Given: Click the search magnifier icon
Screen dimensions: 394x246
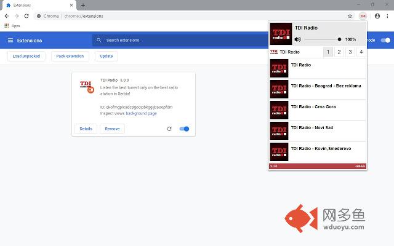Looking at the screenshot, I should [98, 40].
